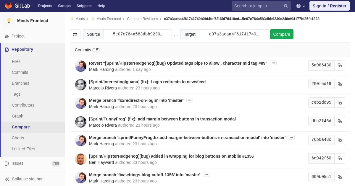The width and height of the screenshot is (355, 186).
Task: Swap source and target revisions
Action: (75, 34)
